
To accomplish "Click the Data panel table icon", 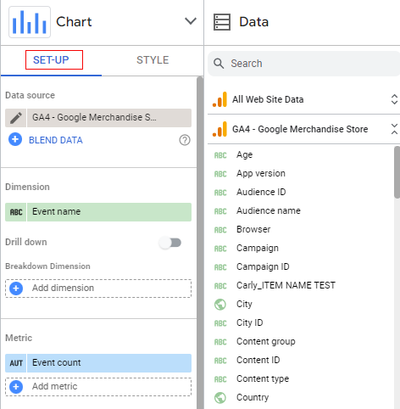I will point(222,22).
